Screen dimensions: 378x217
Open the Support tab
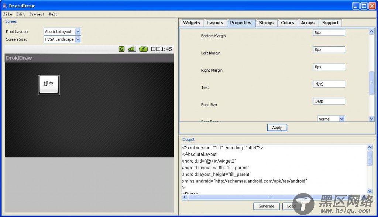330,23
